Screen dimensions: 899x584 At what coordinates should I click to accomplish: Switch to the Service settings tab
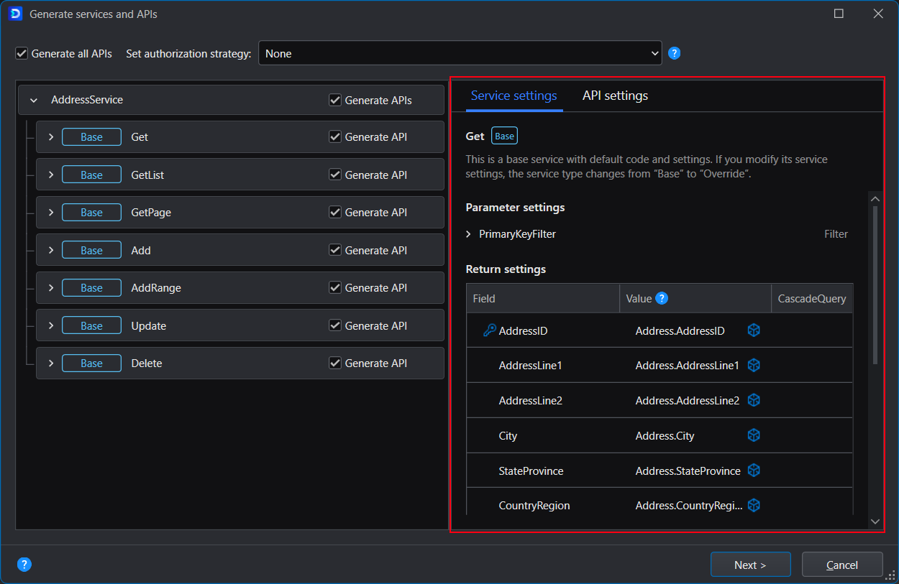(x=514, y=96)
